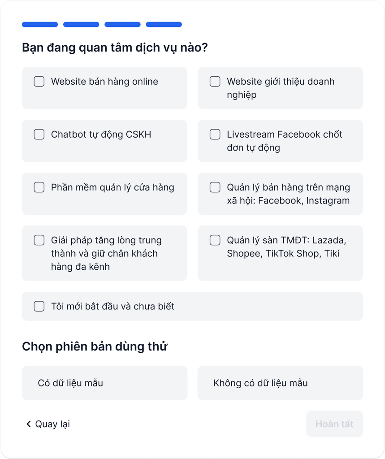The height and width of the screenshot is (459, 385).
Task: Click the second progress step bar
Action: 81,25
